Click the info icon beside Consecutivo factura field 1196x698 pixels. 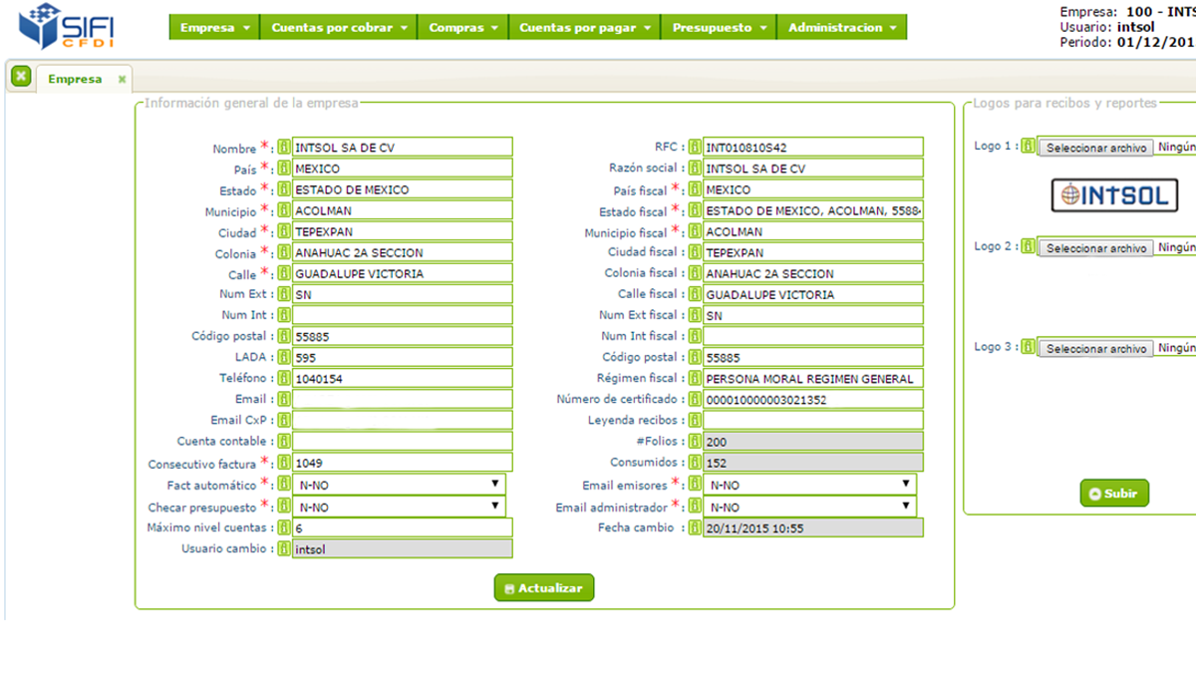[283, 463]
